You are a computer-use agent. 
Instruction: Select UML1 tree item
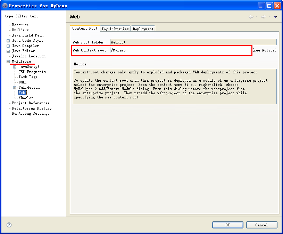23,82
